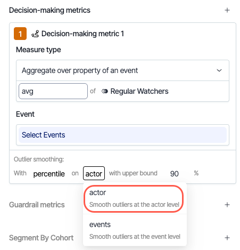The image size is (240, 250).
Task: Click the upper bound value 90 field
Action: tap(175, 174)
